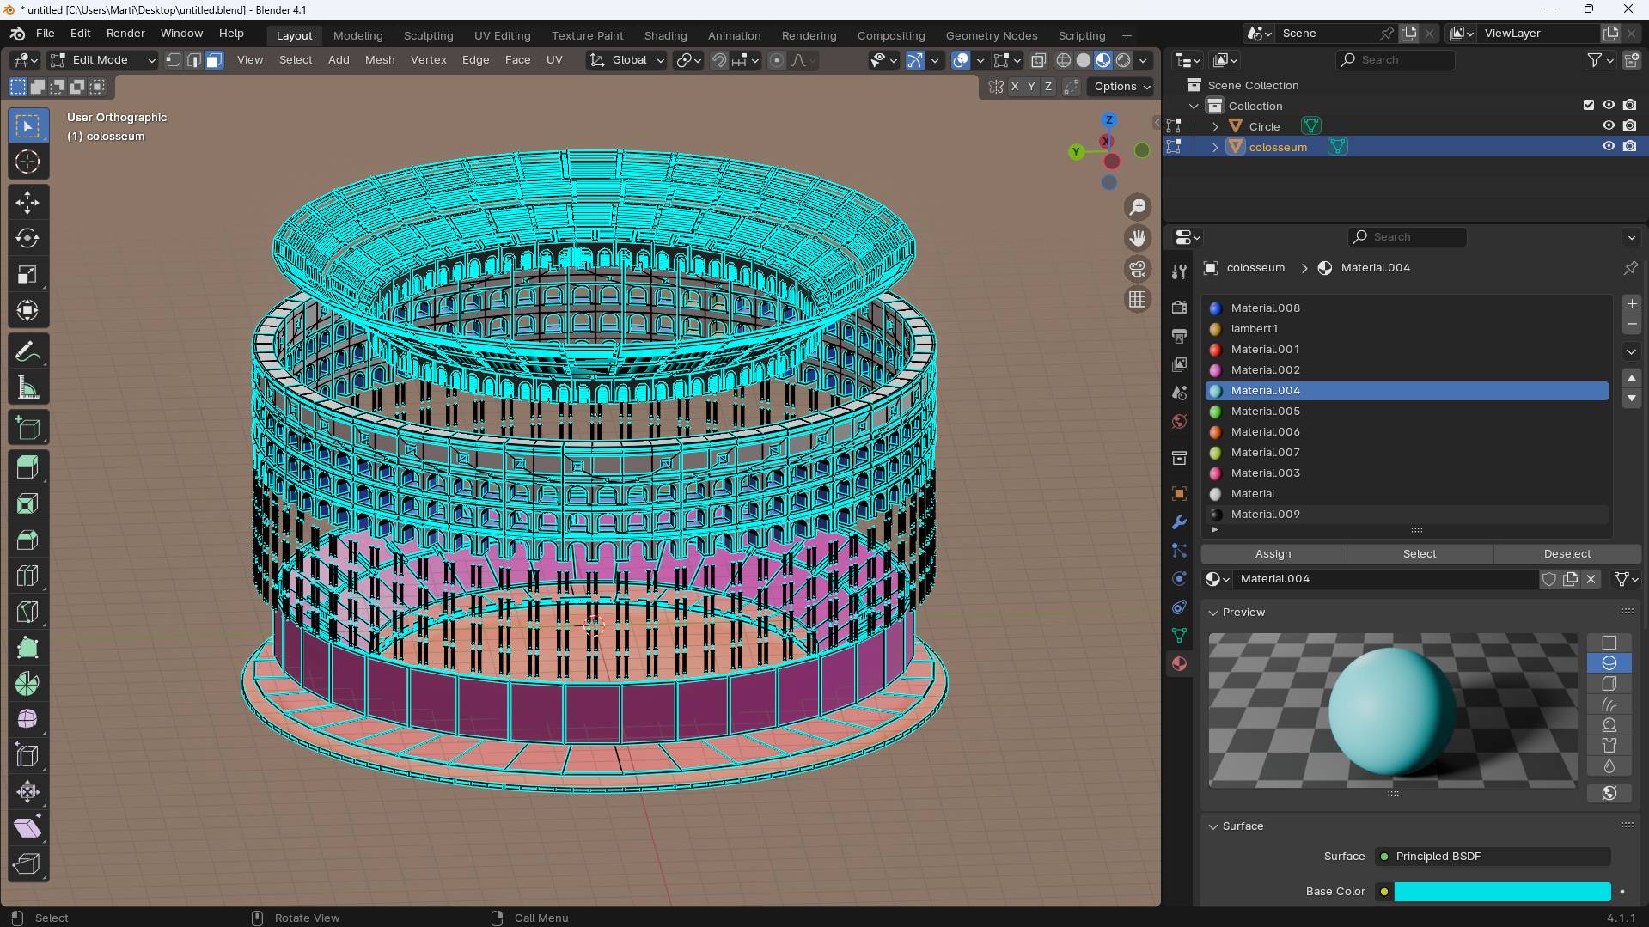
Task: Open viewport shading options dropdown
Action: tap(1143, 60)
